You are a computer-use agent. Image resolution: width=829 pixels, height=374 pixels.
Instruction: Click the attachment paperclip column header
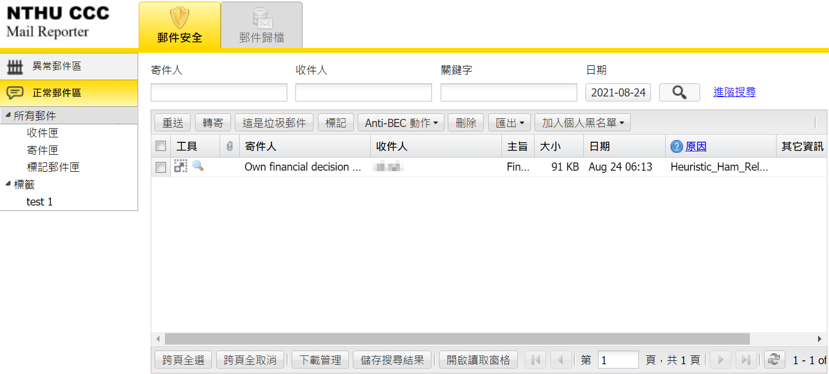pyautogui.click(x=230, y=146)
